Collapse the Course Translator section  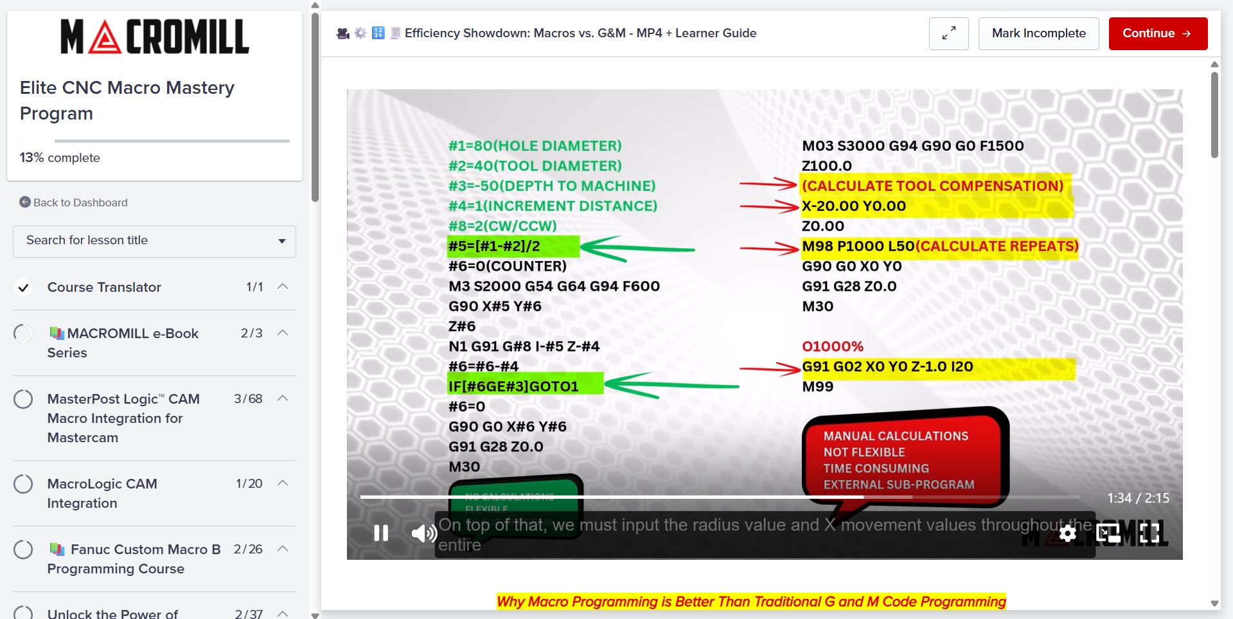pos(283,286)
